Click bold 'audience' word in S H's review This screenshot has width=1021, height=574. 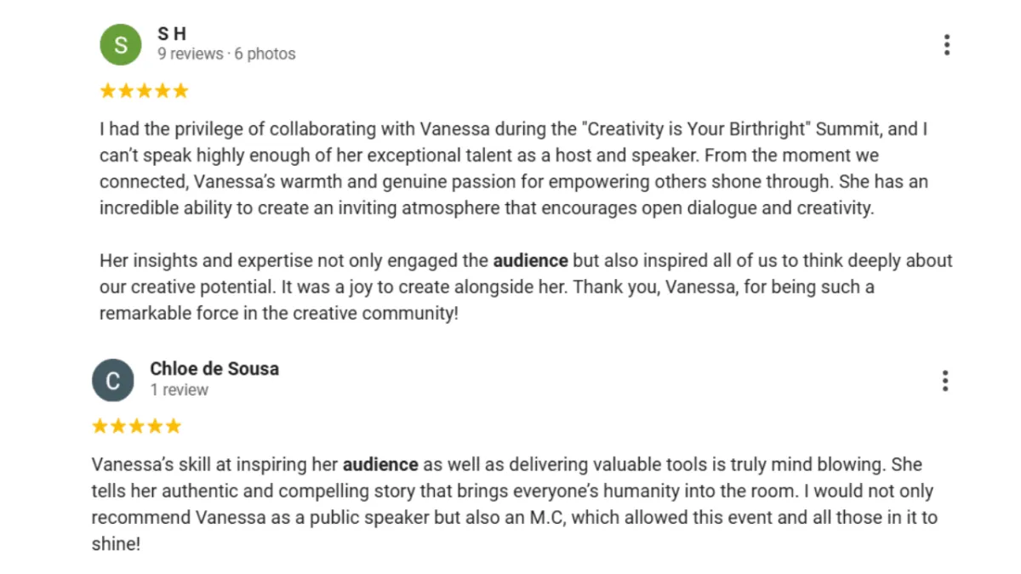click(x=530, y=260)
